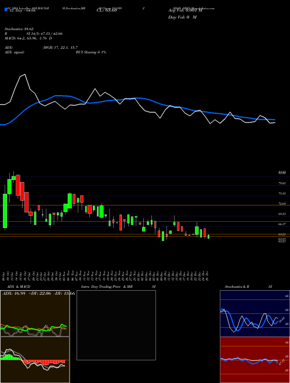Viewport: 290px width, 383px height.
Task: Click the "Avg Vol: 0.001 M" label
Action: pyautogui.click(x=185, y=10)
